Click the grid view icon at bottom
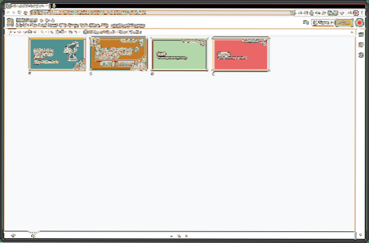Viewport: 369px width, 243px height. 33,236
